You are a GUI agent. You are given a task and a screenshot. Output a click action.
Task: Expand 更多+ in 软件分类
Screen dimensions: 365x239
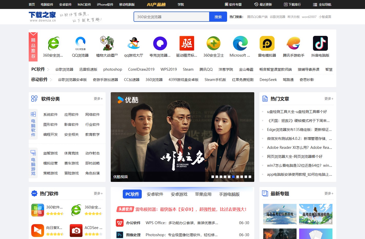(x=98, y=99)
